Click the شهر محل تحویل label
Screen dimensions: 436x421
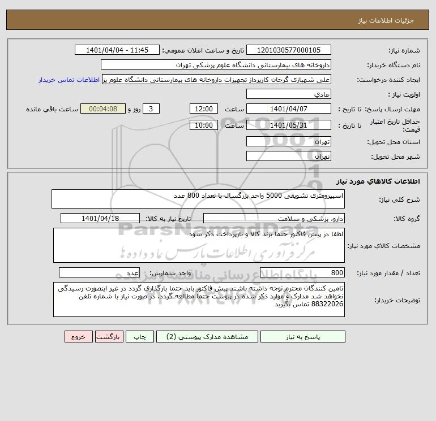pos(395,157)
